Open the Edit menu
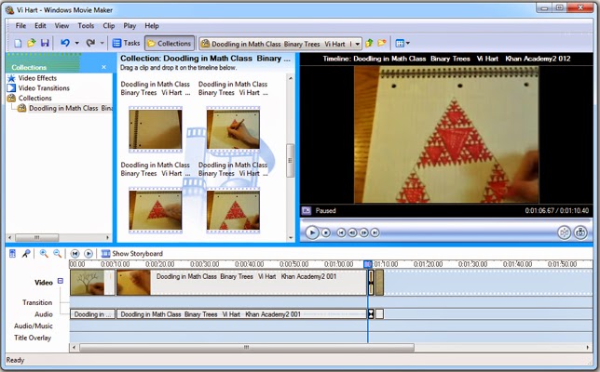This screenshot has height=372, width=600. [40, 26]
